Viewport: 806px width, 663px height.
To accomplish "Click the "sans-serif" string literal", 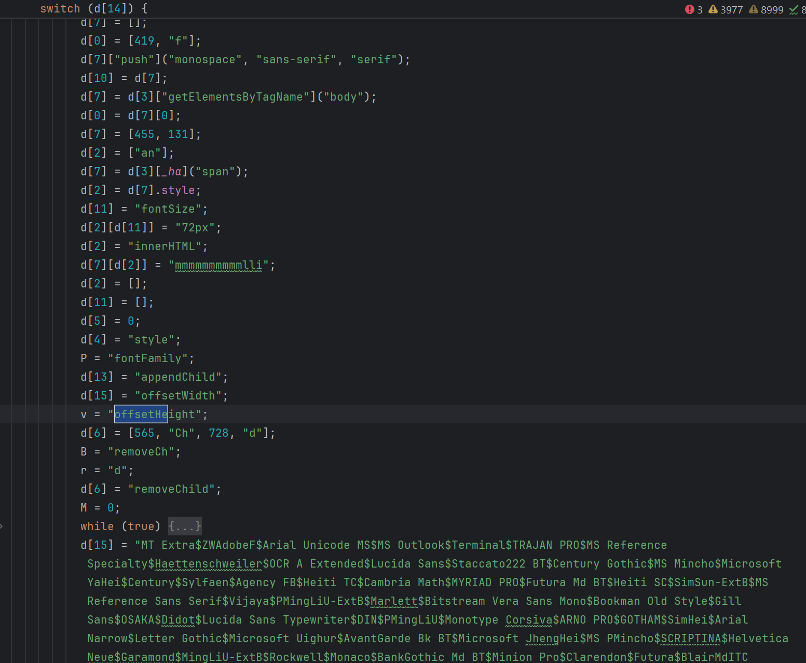I will (296, 60).
